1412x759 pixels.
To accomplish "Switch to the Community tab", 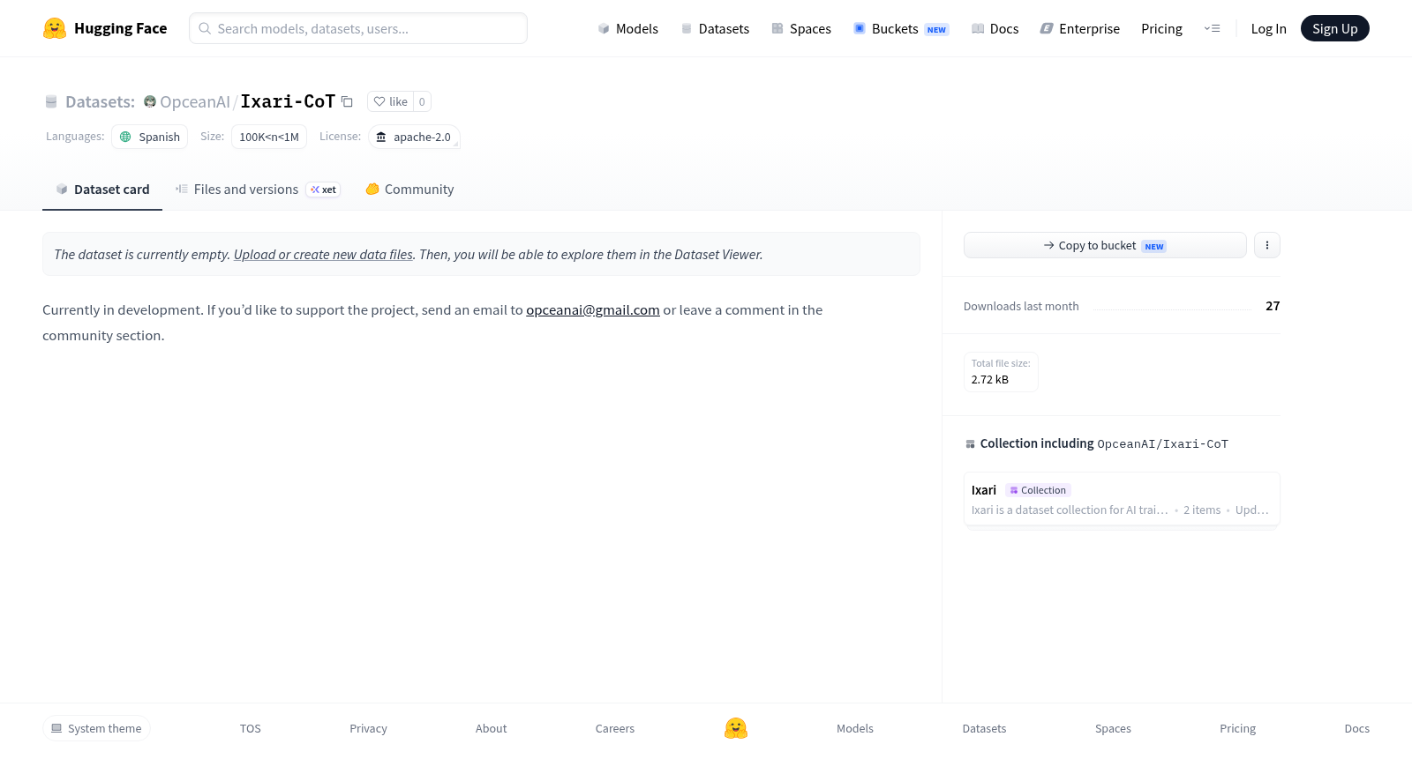I will click(x=409, y=190).
